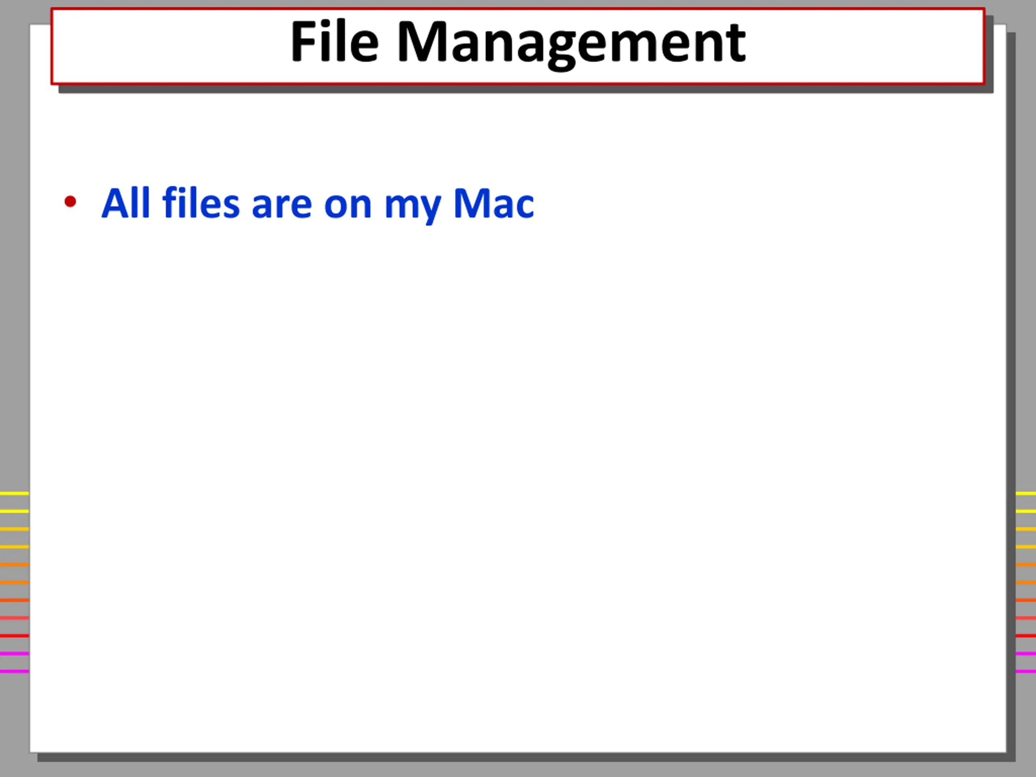The image size is (1036, 777).
Task: Click the red bullet point dot
Action: pos(70,202)
